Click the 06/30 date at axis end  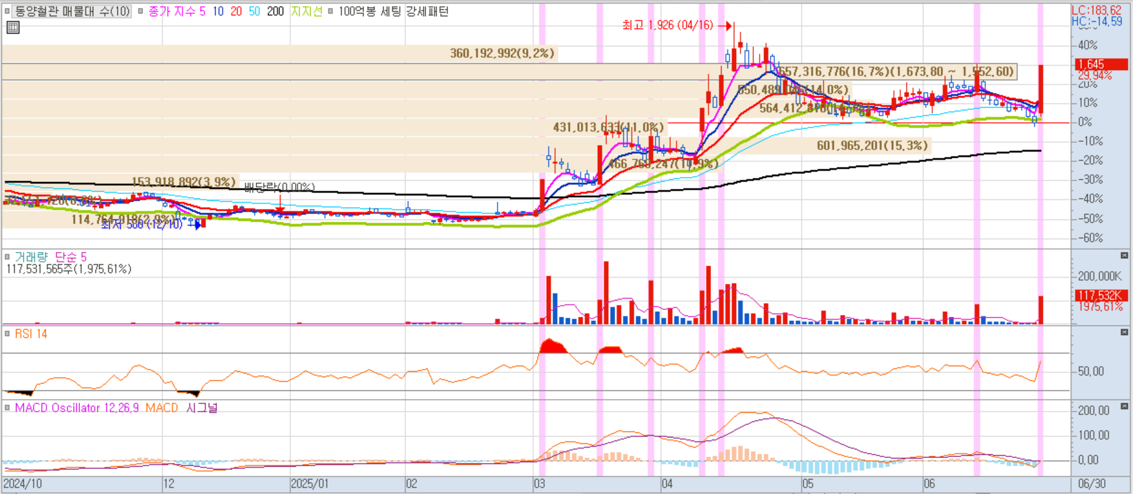1092,484
